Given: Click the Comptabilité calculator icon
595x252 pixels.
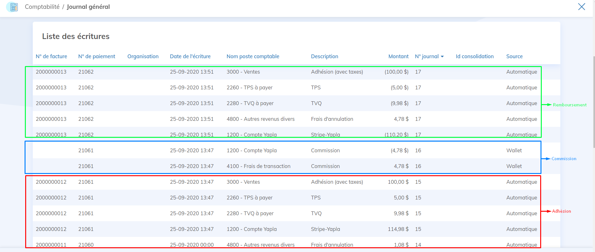Looking at the screenshot, I should coord(12,7).
